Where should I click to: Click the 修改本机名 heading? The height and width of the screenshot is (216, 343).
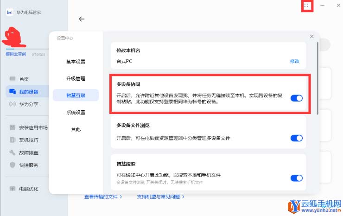pyautogui.click(x=128, y=51)
